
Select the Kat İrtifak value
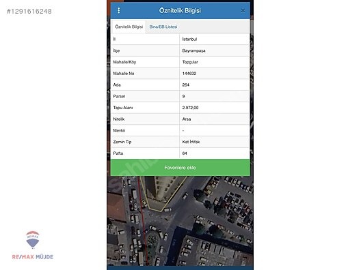(x=215, y=142)
